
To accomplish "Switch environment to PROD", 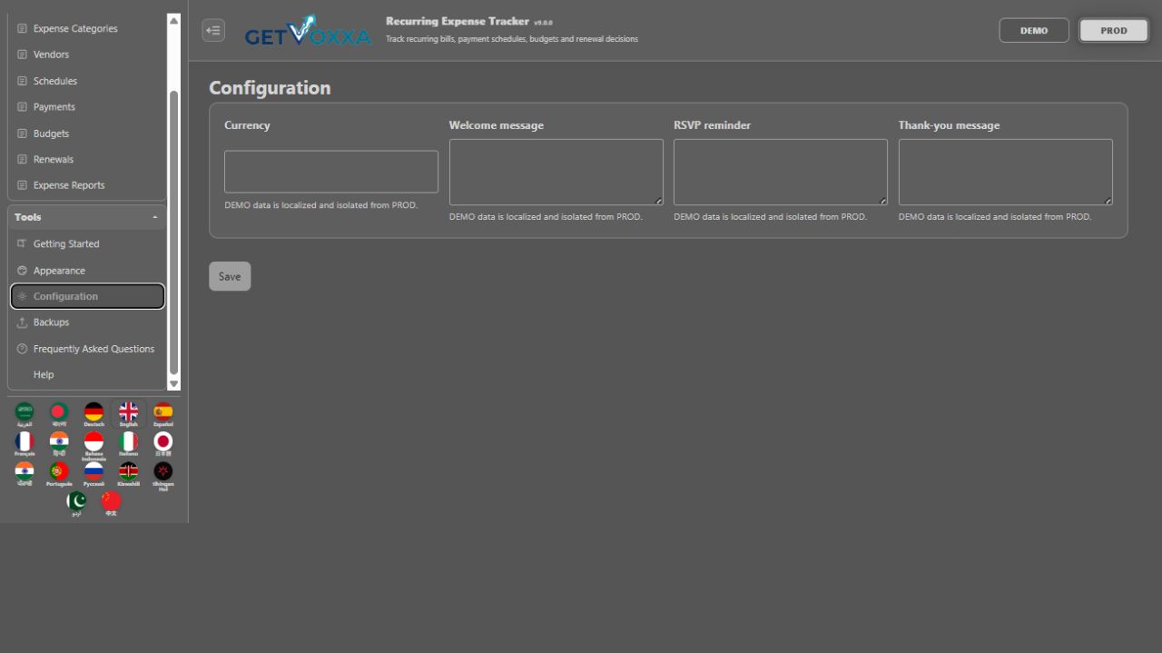I will pyautogui.click(x=1114, y=30).
